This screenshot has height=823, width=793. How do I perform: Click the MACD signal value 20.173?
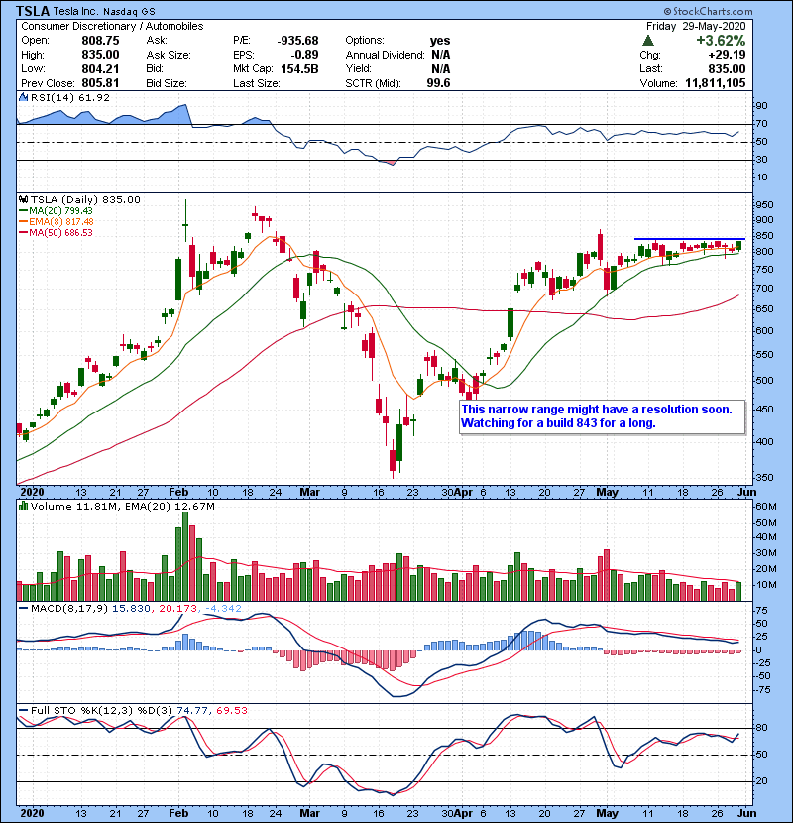tap(177, 609)
